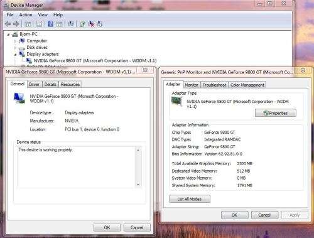314x238 pixels.
Task: Click the Forward arrow toolbar icon
Action: coord(16,24)
